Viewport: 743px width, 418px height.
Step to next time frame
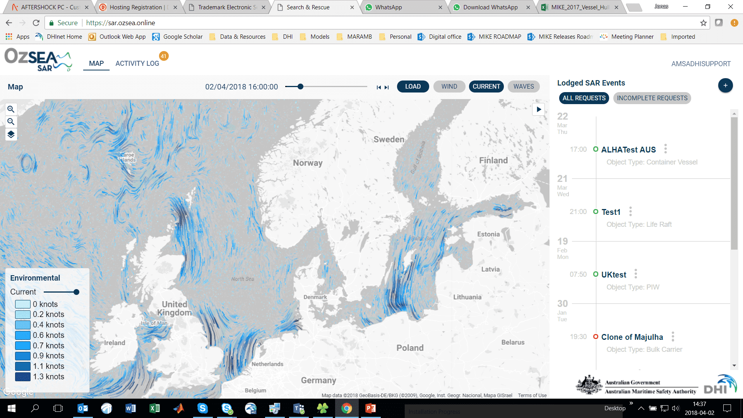[x=387, y=87]
